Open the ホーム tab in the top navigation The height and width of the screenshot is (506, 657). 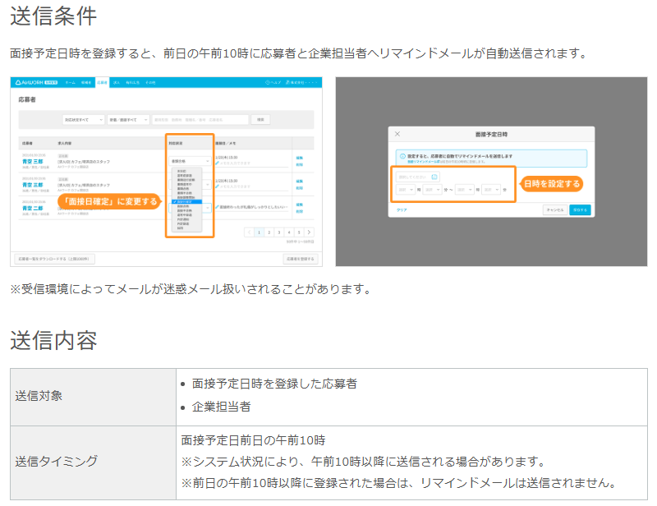(x=70, y=83)
